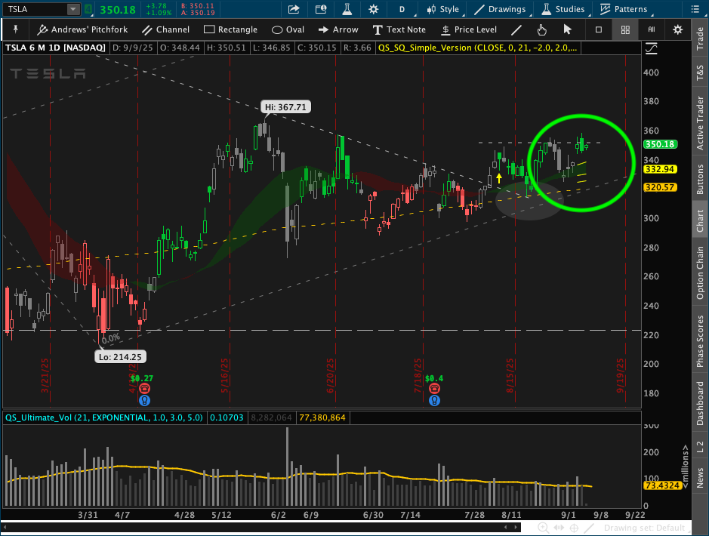Click the QS_SQ_Simple_Version study label

pos(477,48)
